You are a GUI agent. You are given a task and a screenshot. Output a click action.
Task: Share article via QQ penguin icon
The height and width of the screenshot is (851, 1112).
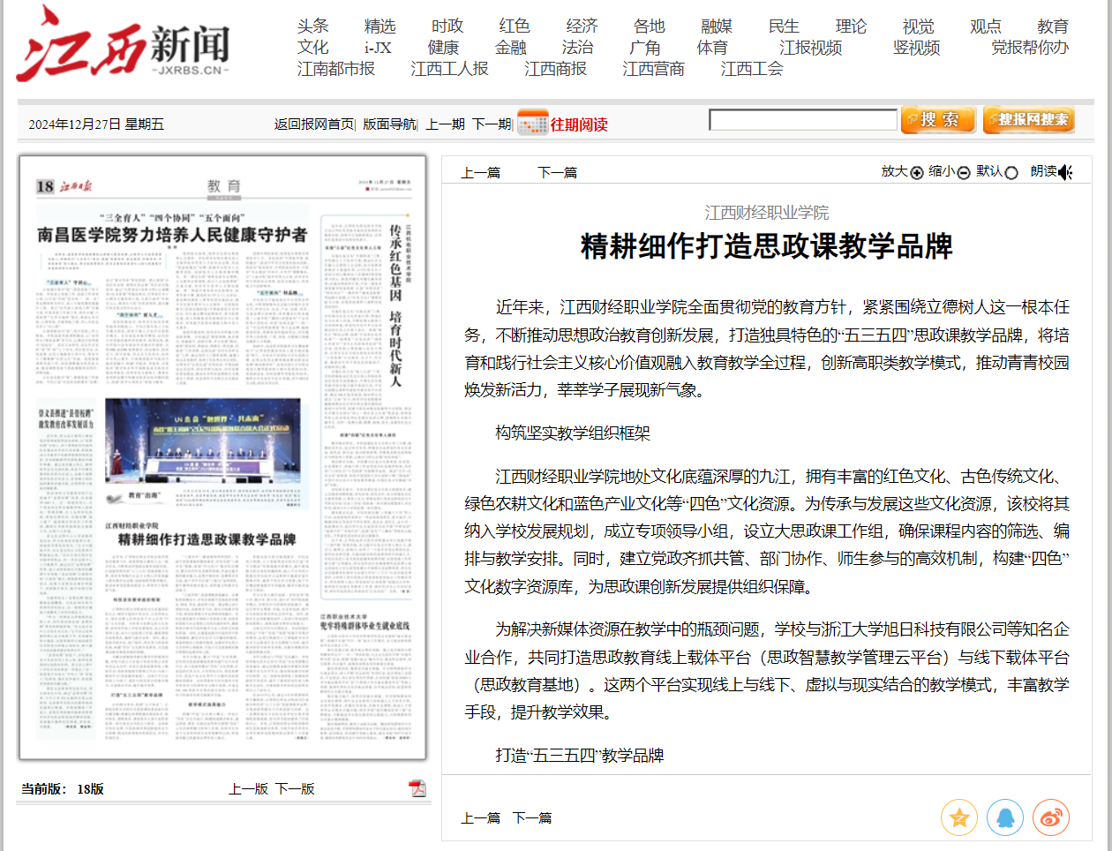[x=1004, y=818]
